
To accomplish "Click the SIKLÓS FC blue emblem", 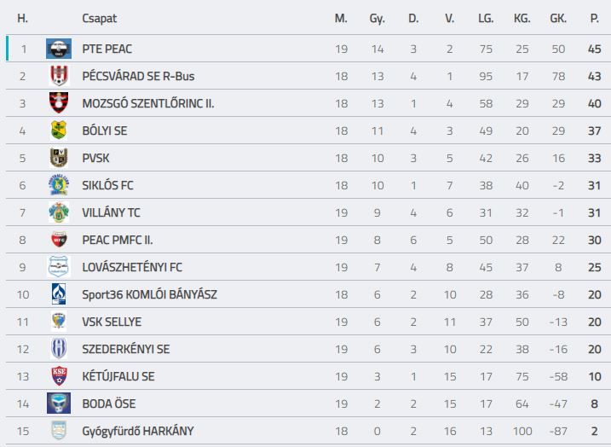I will (x=59, y=185).
